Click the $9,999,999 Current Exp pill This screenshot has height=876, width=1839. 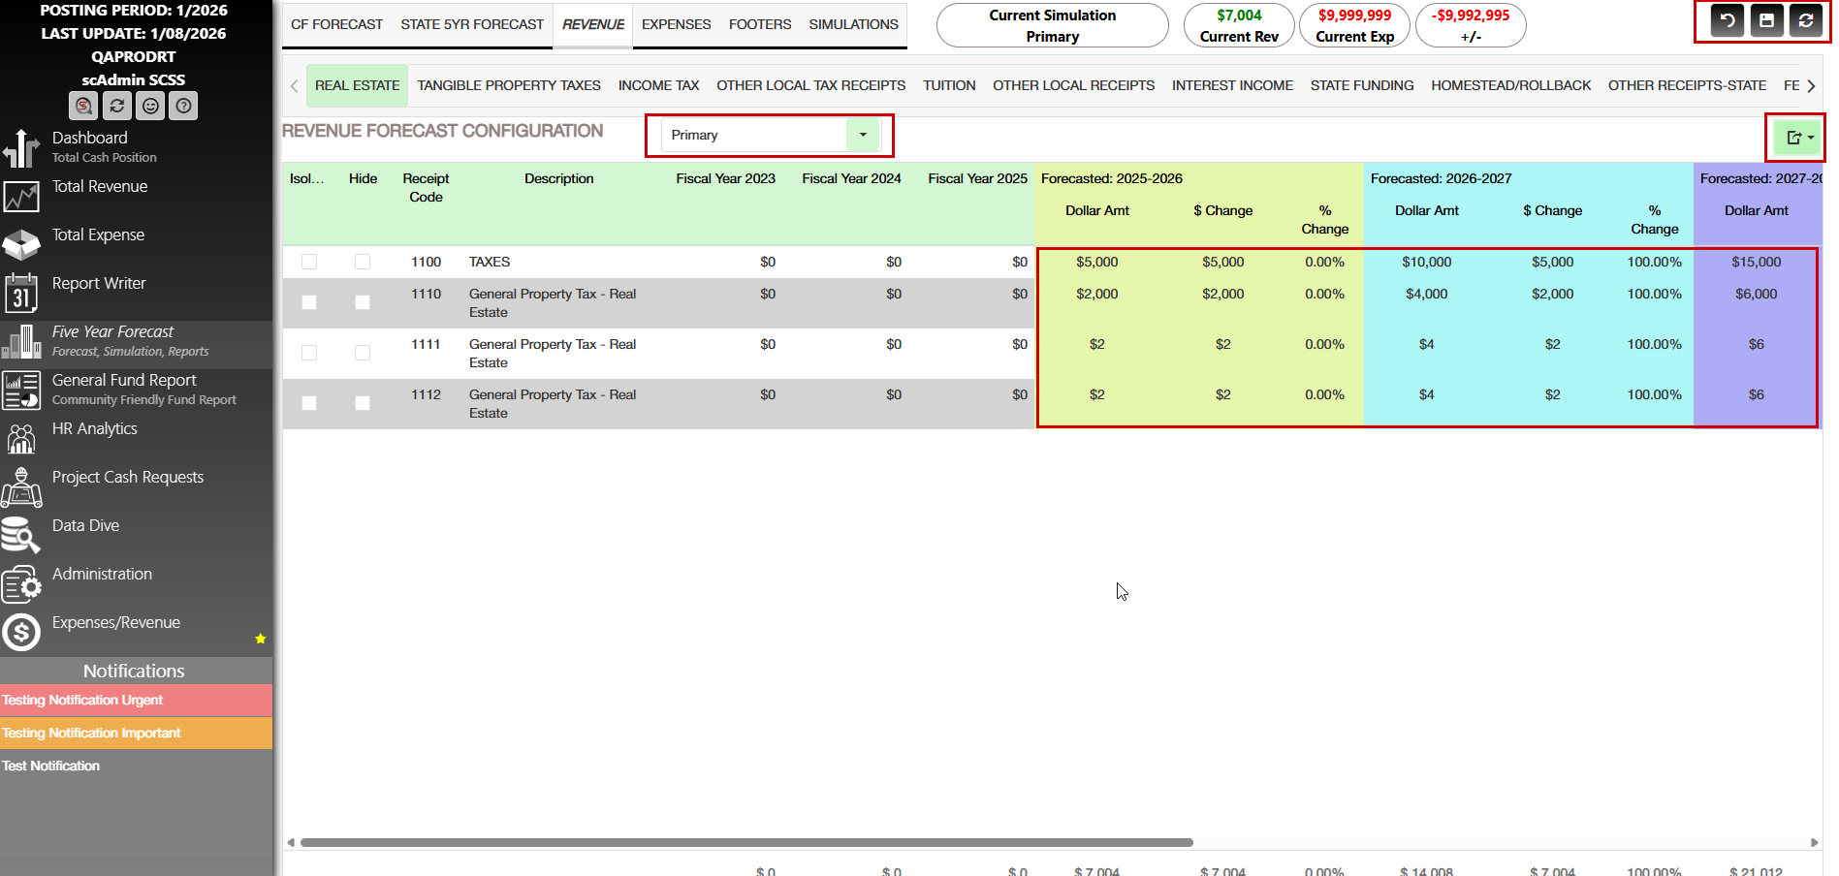pos(1354,25)
